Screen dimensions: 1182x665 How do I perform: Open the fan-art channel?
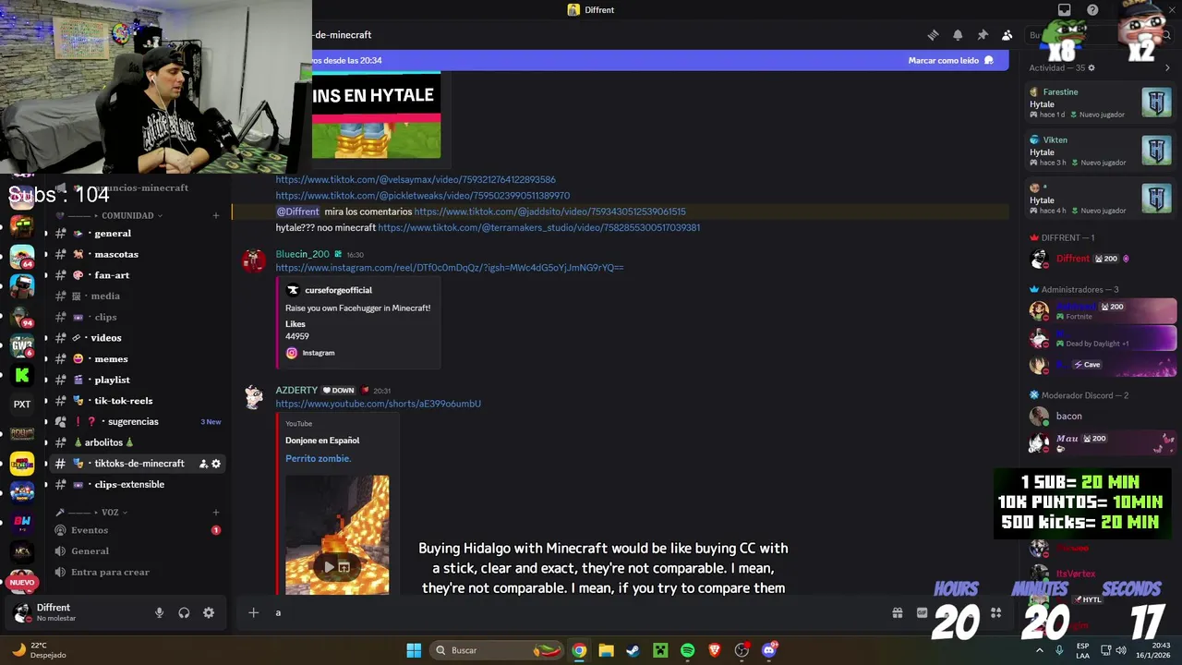coord(139,275)
